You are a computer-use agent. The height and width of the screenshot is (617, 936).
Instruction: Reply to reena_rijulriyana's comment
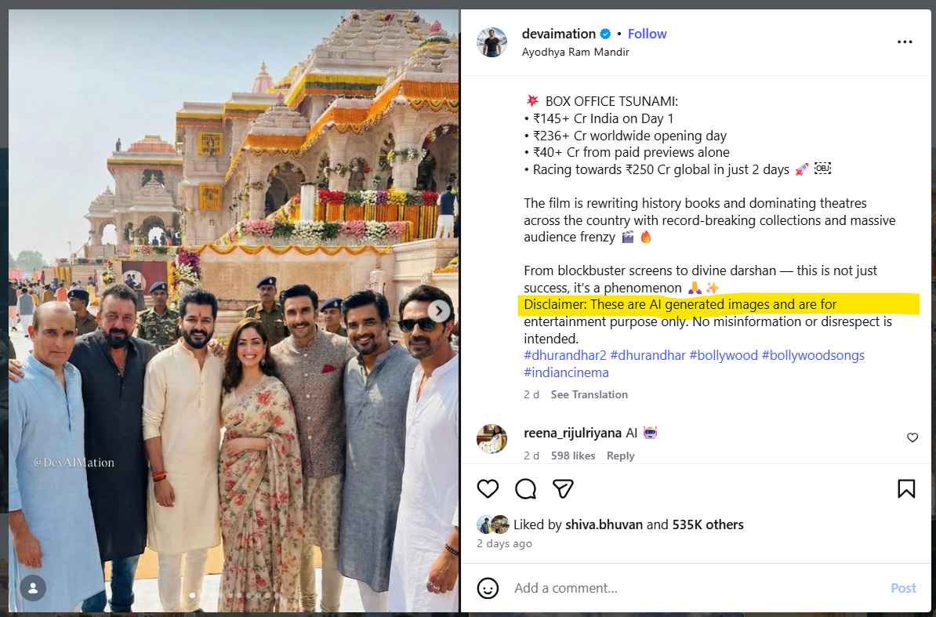click(x=620, y=455)
